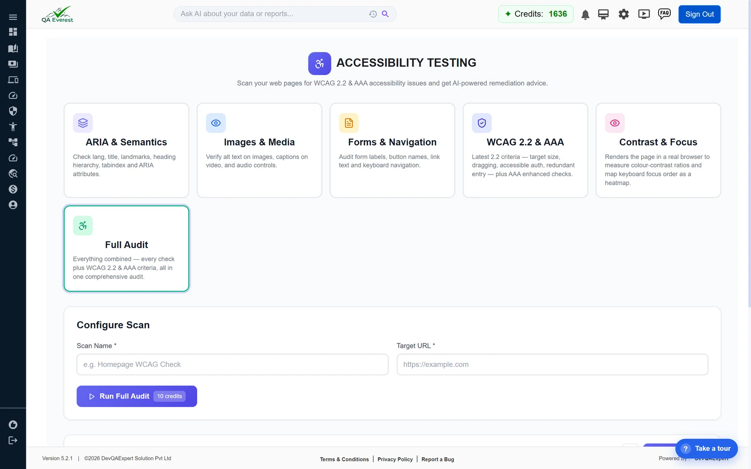Click the Version 5.2.1 text

click(57, 458)
